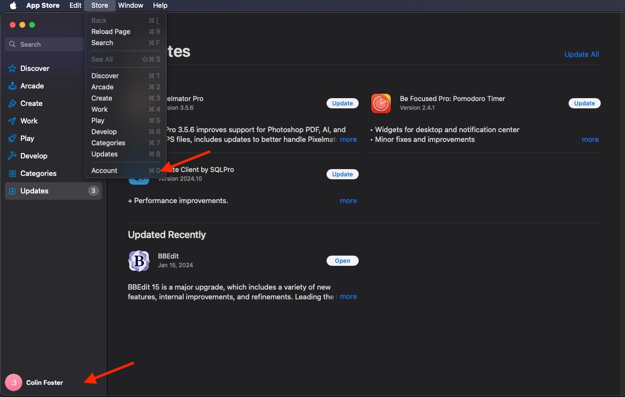Click the "Jan 15, 2024" date

(x=175, y=265)
